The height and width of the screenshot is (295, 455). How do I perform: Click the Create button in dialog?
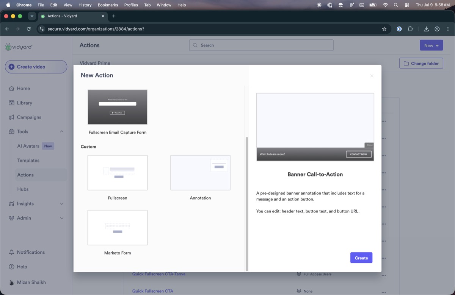point(361,258)
